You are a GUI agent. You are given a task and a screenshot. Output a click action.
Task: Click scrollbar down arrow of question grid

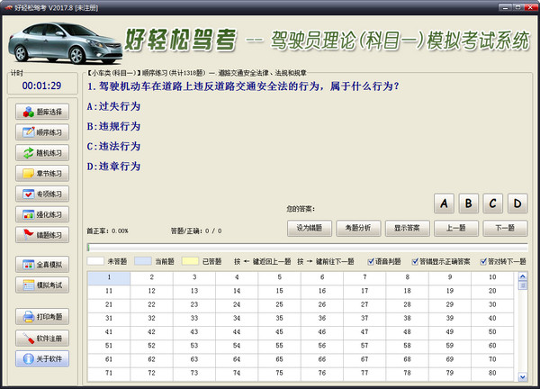coord(523,377)
